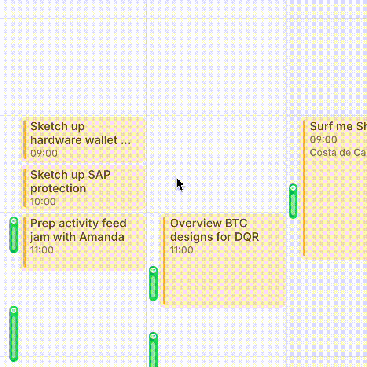367x367 pixels.
Task: Click 11:00 time on Prep activity feed event
Action: point(42,250)
